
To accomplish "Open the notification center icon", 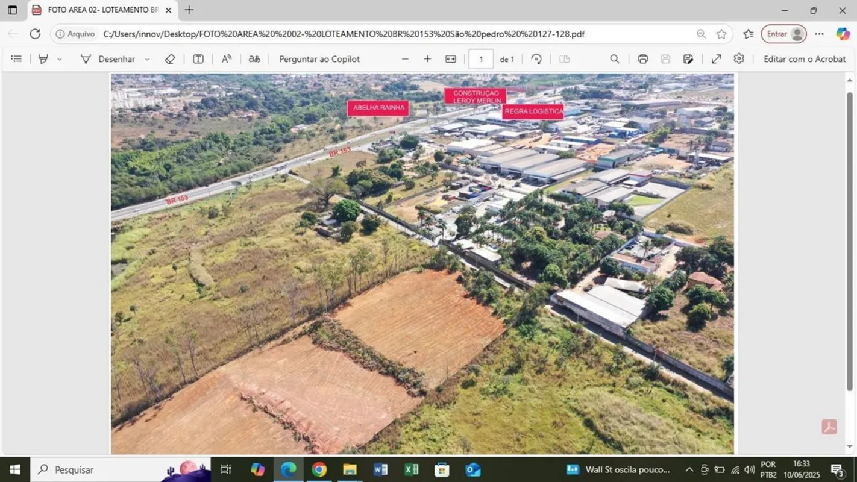I will [837, 469].
